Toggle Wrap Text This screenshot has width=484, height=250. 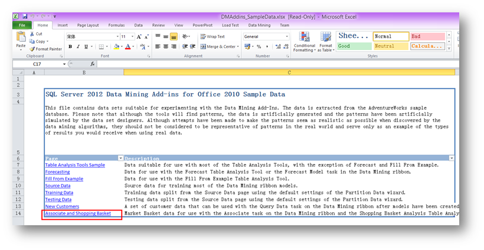[212, 37]
